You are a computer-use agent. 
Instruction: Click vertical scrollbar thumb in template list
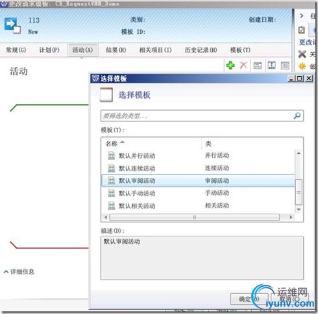(x=299, y=192)
